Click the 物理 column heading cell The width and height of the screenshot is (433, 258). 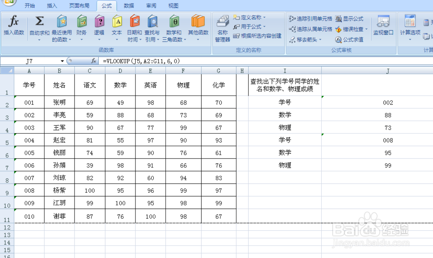[183, 85]
